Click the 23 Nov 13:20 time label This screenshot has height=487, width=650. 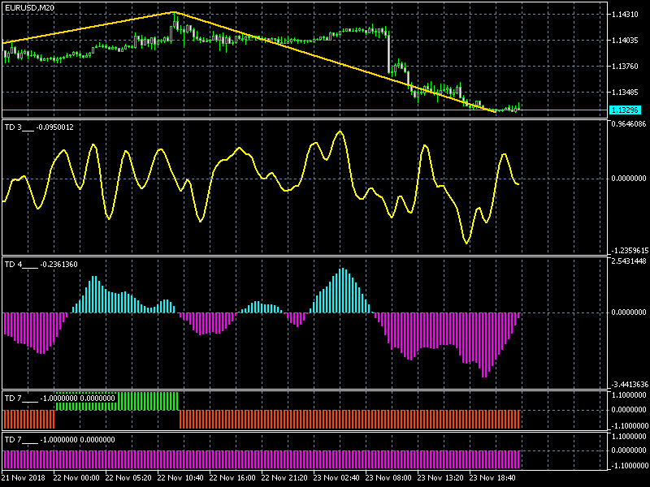click(x=440, y=478)
